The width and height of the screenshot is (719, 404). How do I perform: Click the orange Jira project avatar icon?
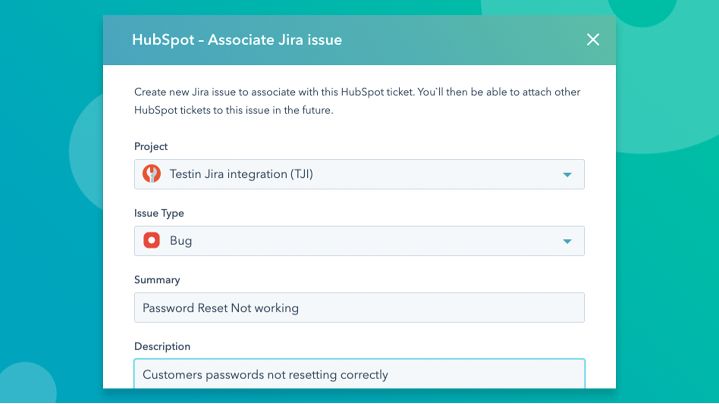tap(151, 174)
